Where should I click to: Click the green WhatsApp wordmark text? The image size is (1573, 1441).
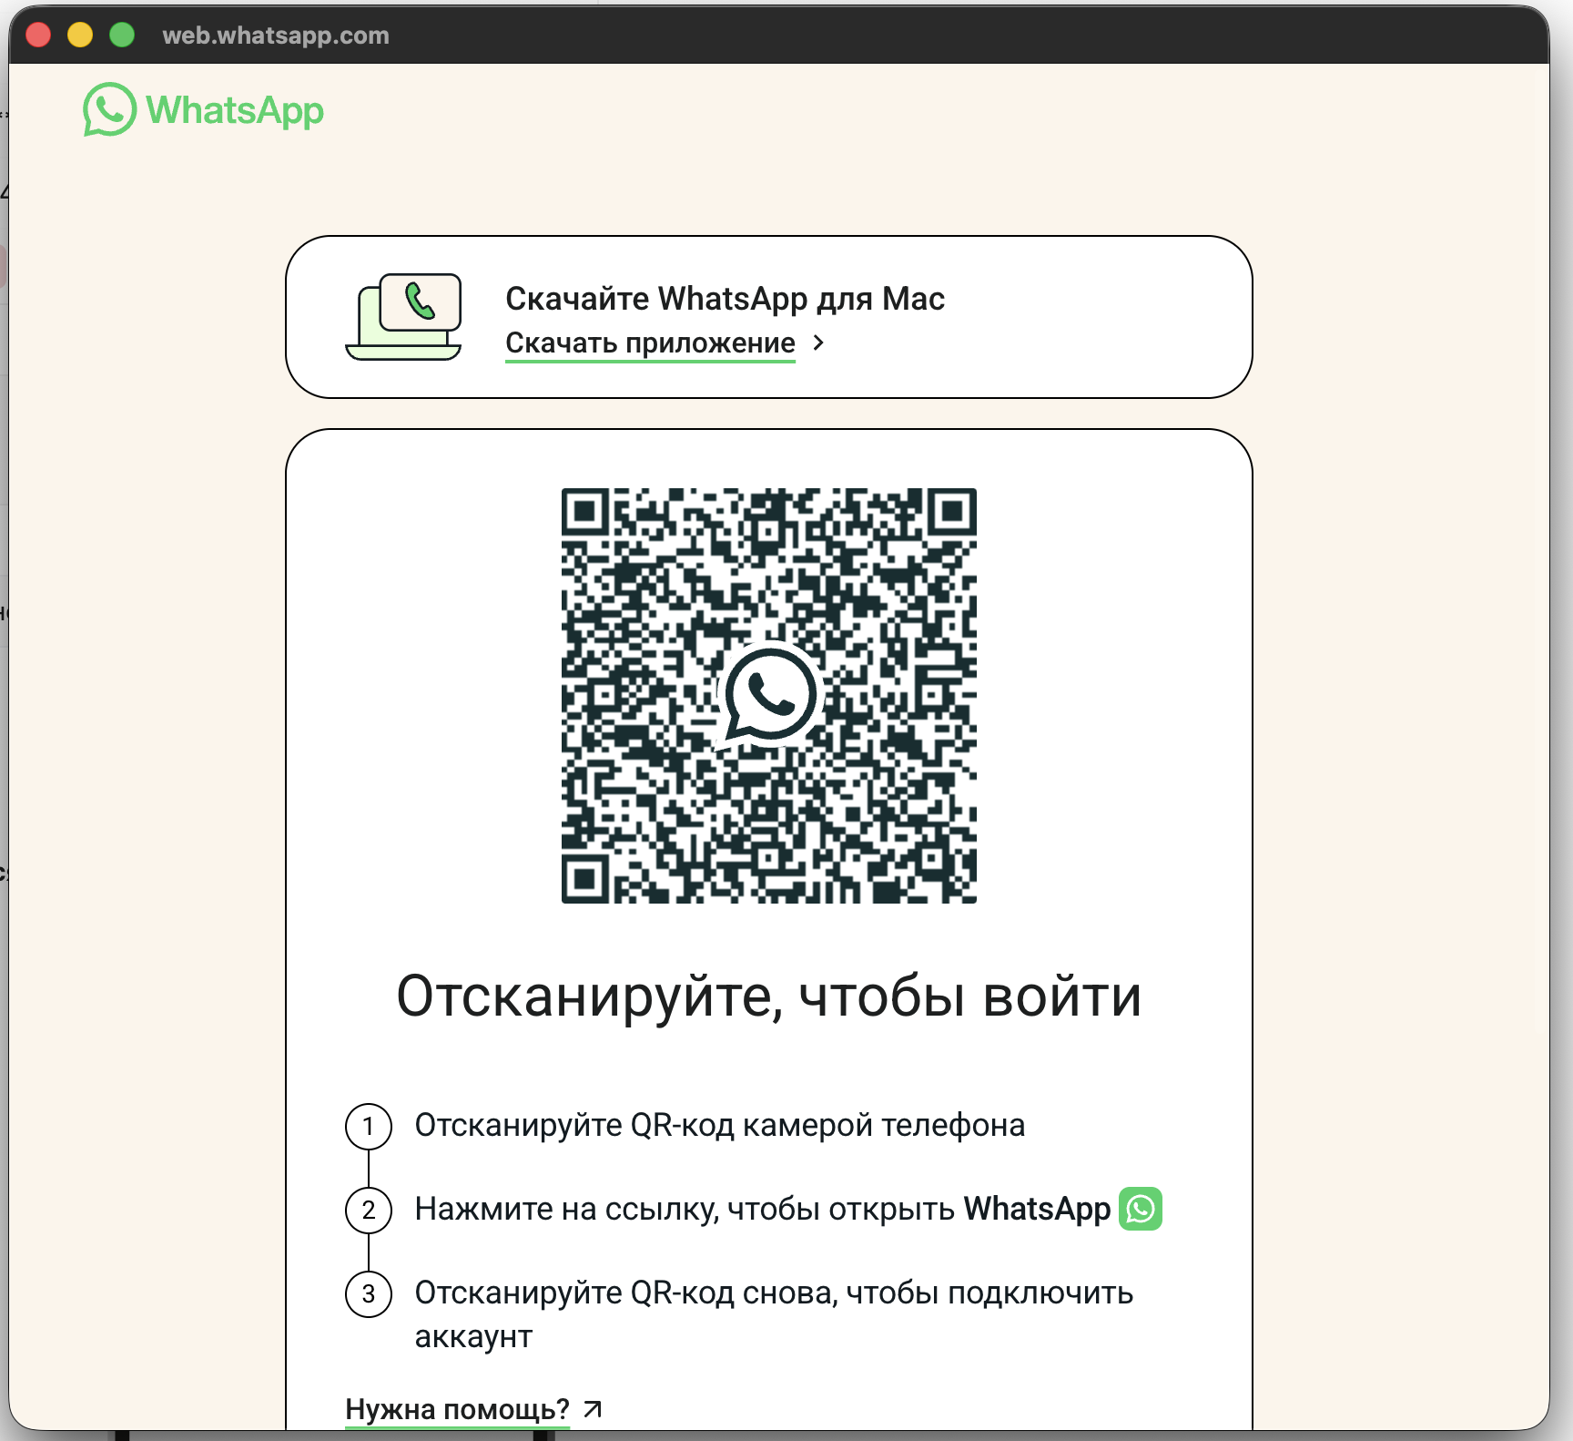click(235, 111)
